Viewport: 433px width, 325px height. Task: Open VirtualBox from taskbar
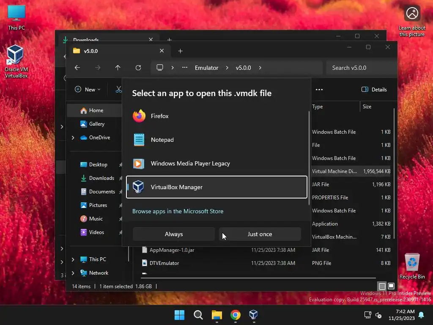coord(254,315)
